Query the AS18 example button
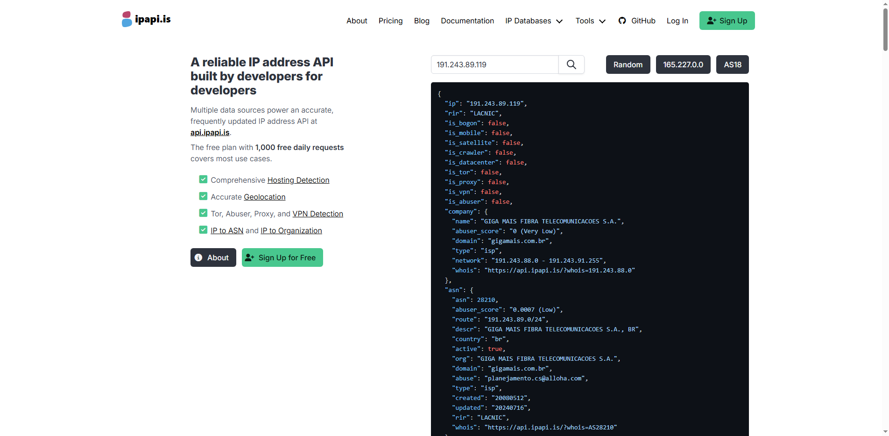 tap(732, 64)
